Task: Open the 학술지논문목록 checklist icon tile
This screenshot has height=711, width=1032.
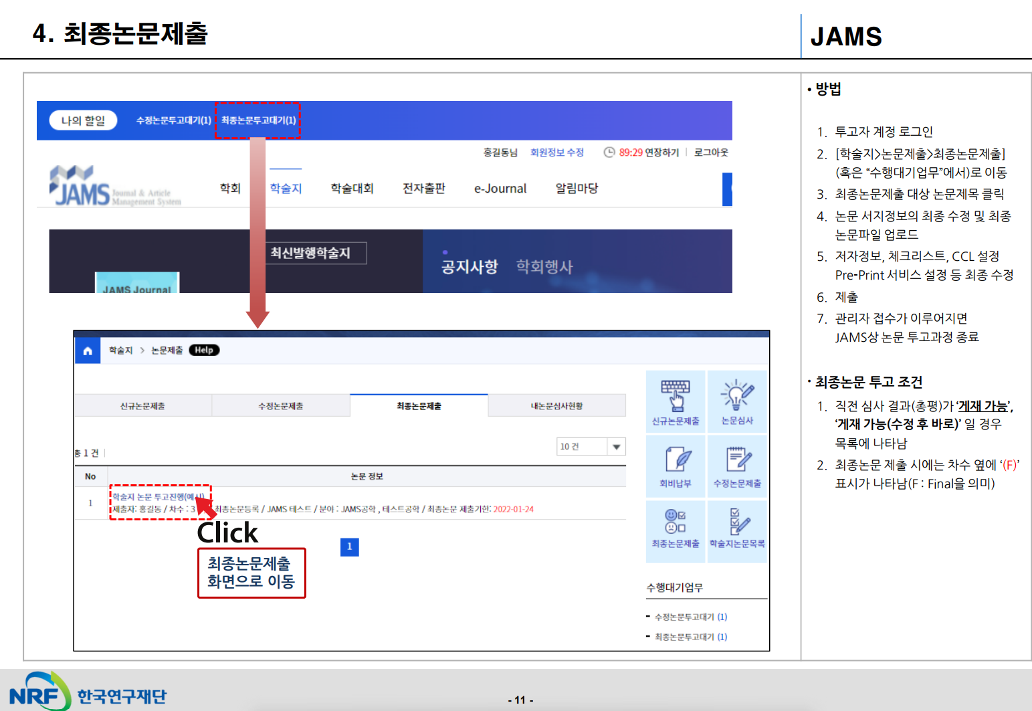Action: pos(737,528)
